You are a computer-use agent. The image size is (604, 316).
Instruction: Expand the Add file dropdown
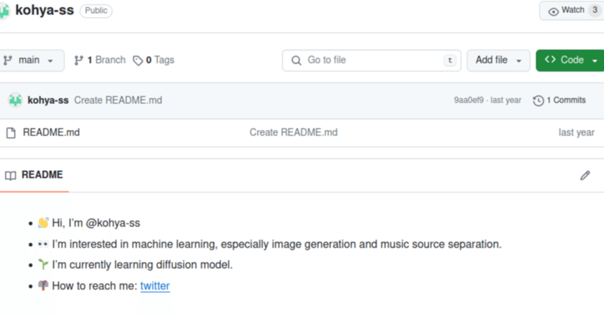[498, 60]
